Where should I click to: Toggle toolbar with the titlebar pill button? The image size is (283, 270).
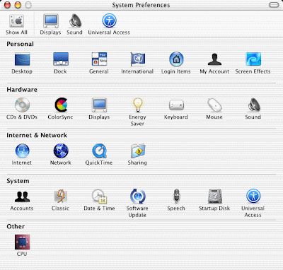coord(274,5)
